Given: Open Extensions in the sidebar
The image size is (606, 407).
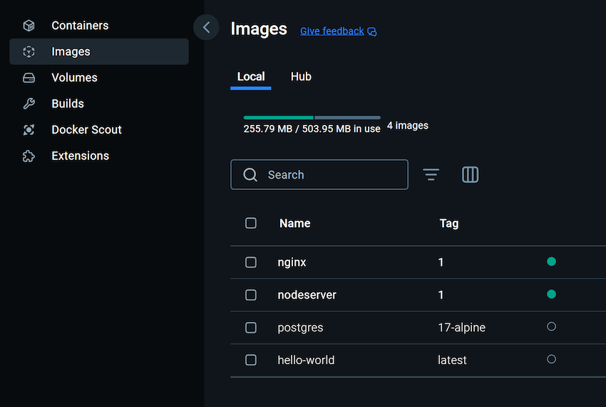Looking at the screenshot, I should click(99, 156).
